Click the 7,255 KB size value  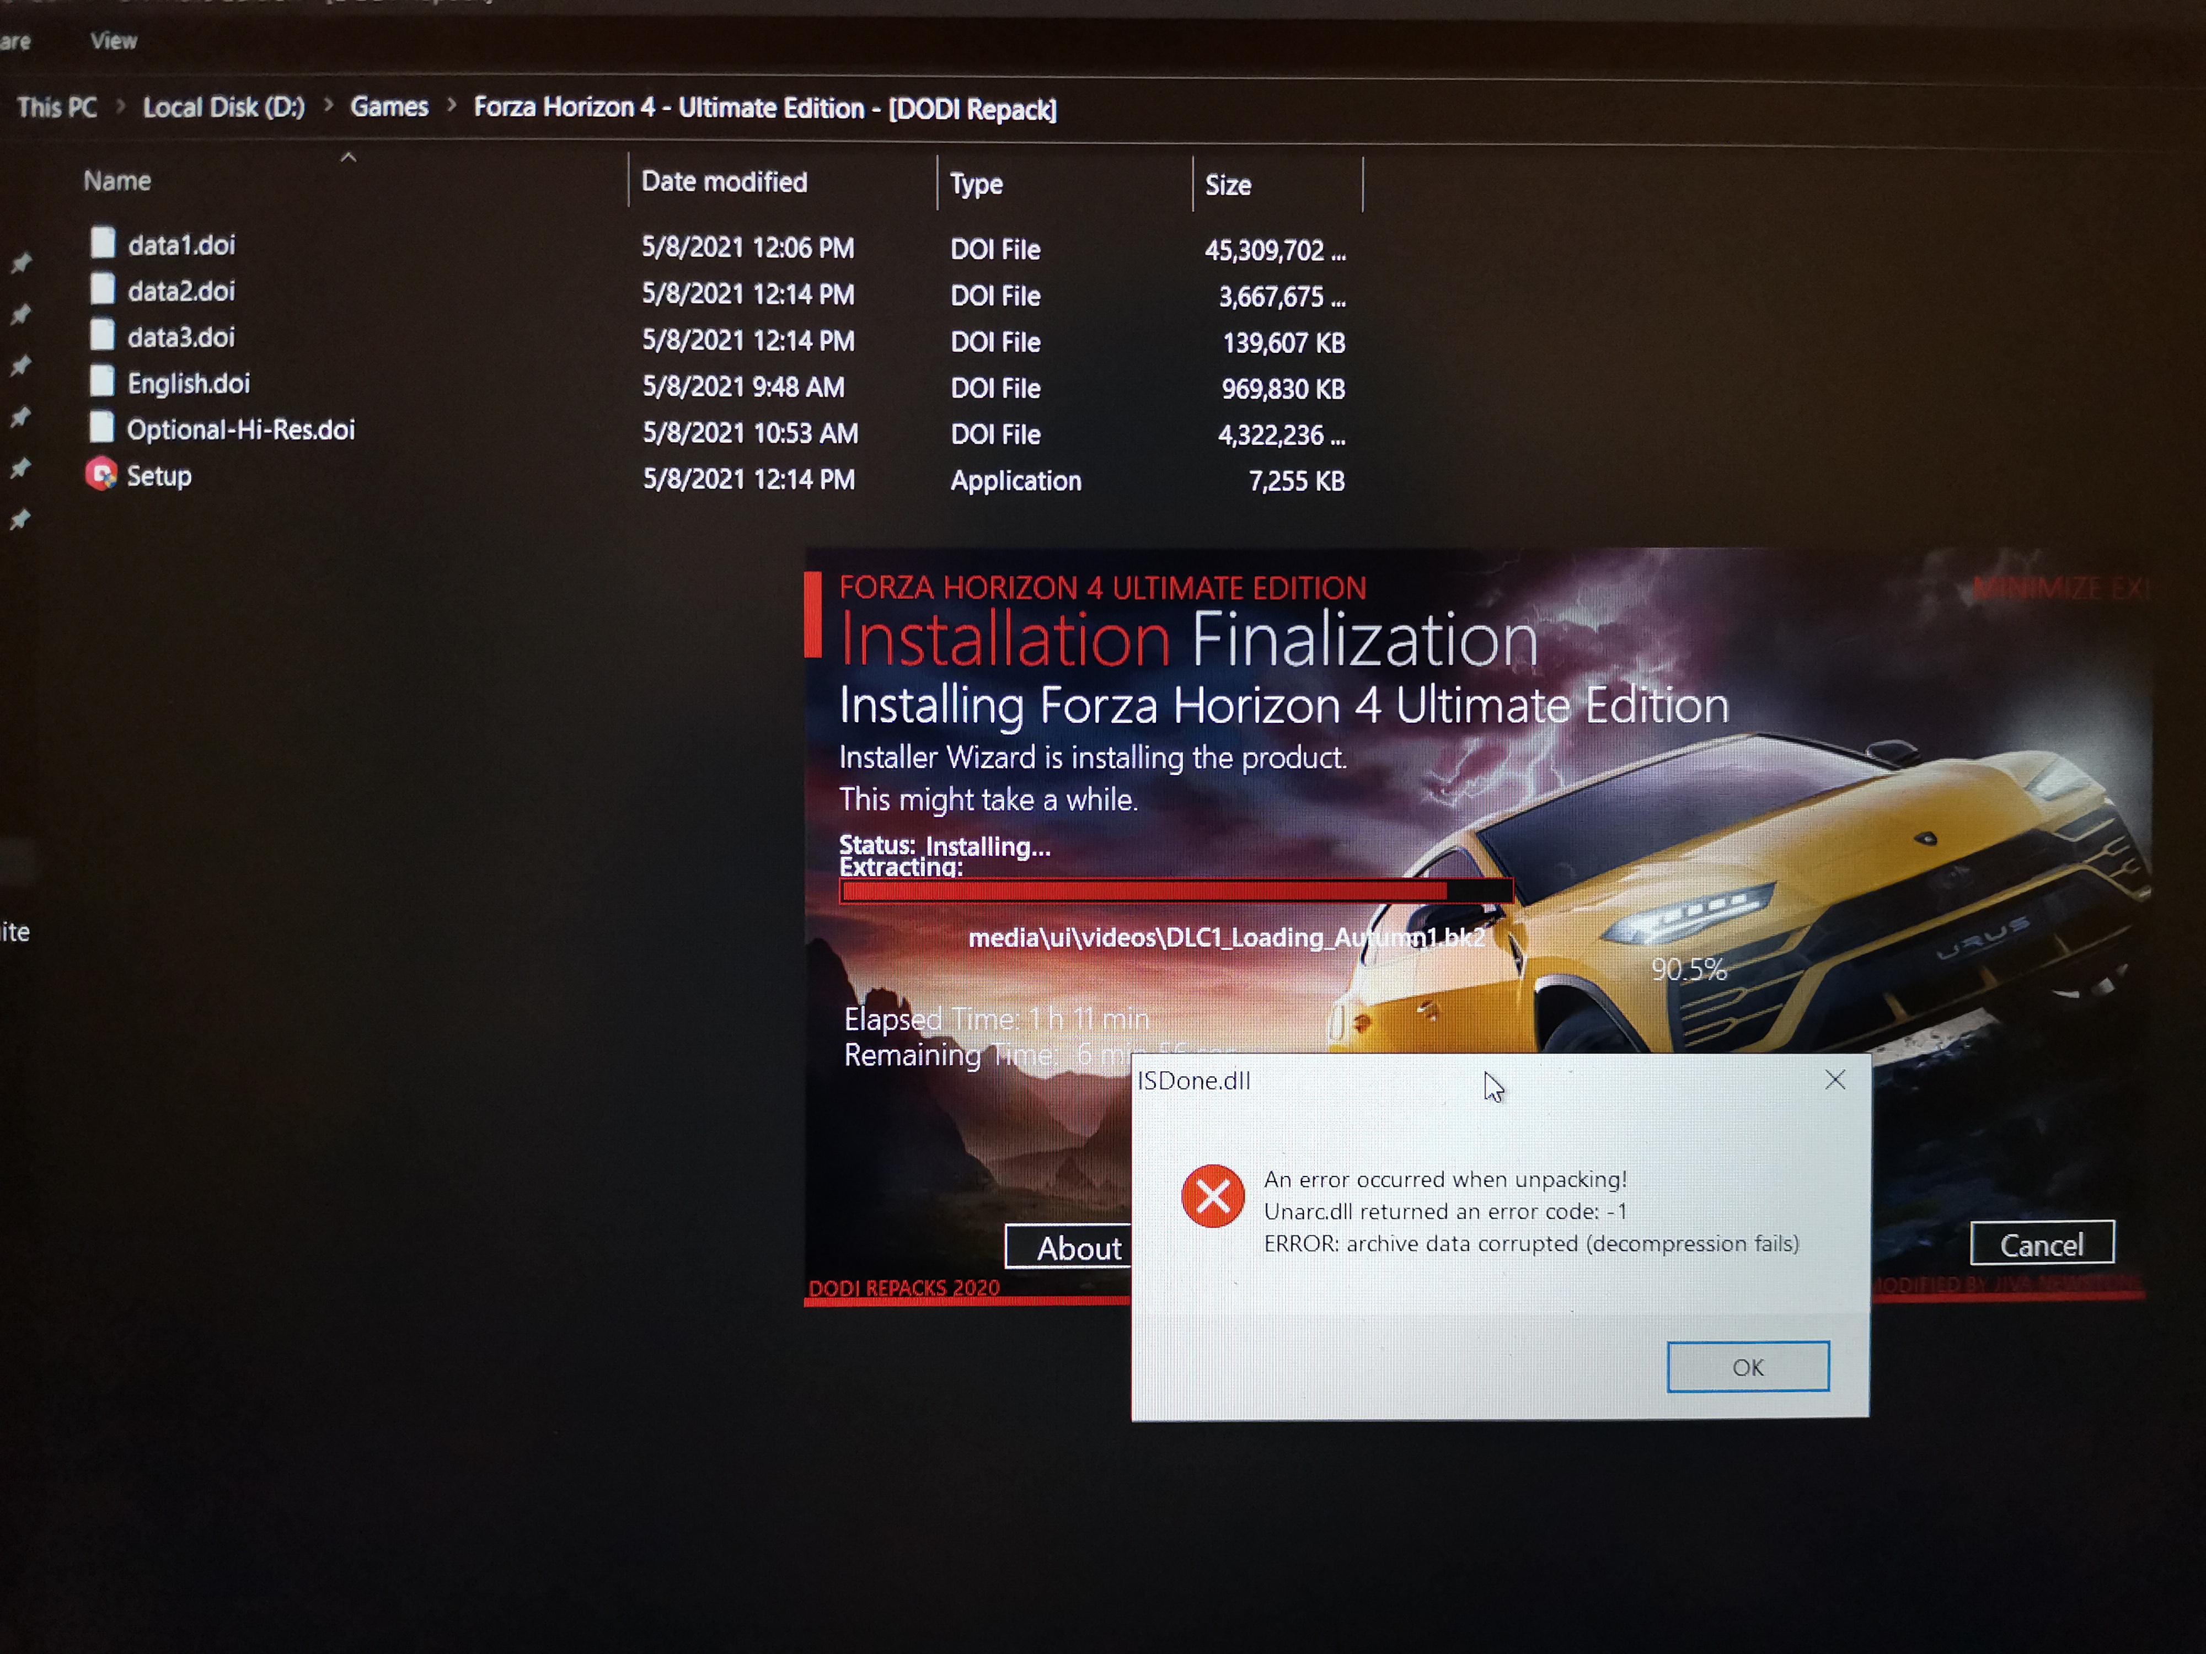pyautogui.click(x=1297, y=481)
